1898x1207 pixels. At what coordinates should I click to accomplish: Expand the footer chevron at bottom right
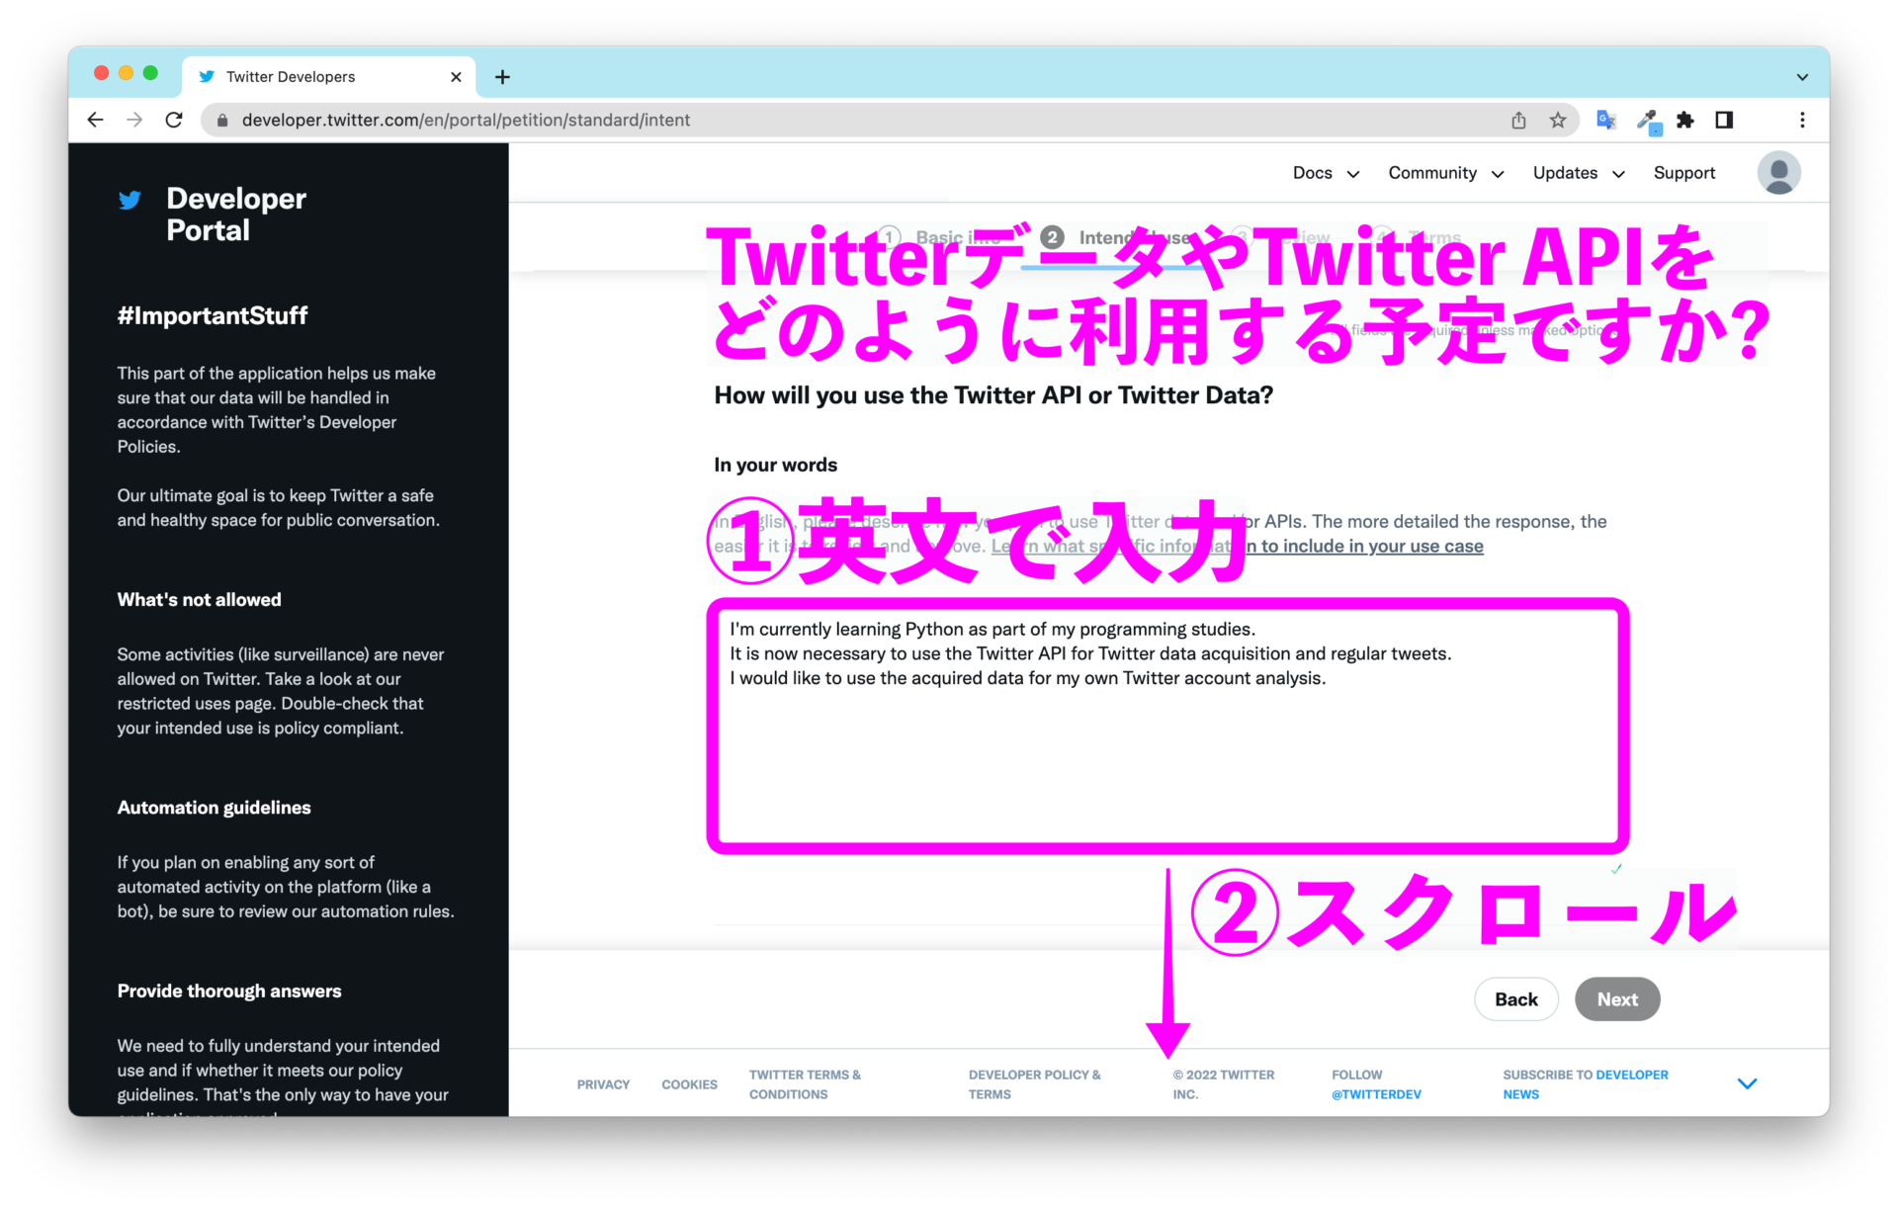(1748, 1082)
